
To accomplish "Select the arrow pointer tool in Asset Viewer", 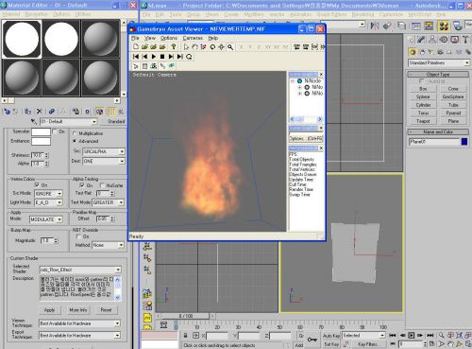I will (186, 47).
